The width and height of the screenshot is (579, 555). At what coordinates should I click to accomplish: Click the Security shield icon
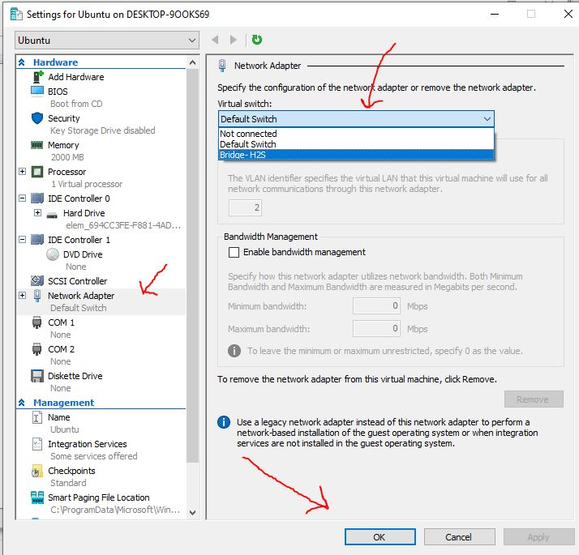click(37, 118)
